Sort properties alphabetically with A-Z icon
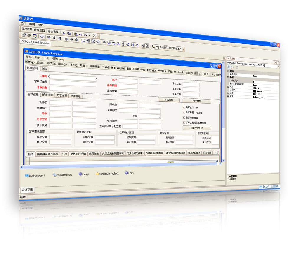Viewport: 295px width, 271px height. coord(232,67)
